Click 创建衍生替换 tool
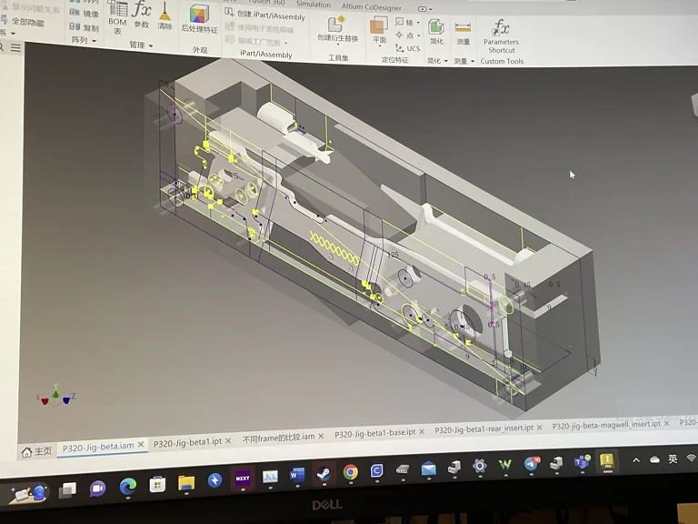Screen dimensions: 698x524 (337, 29)
